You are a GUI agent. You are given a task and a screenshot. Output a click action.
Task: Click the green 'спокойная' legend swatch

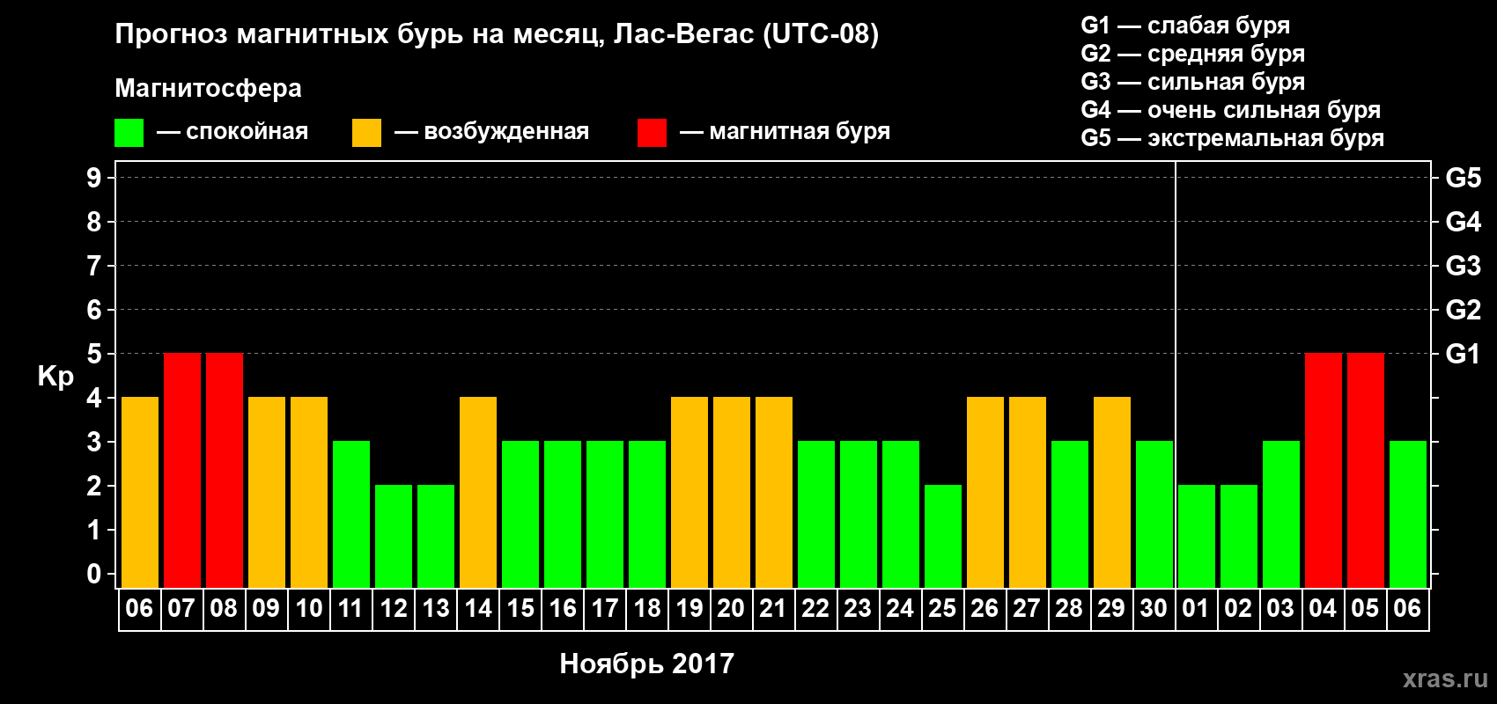[x=129, y=133]
